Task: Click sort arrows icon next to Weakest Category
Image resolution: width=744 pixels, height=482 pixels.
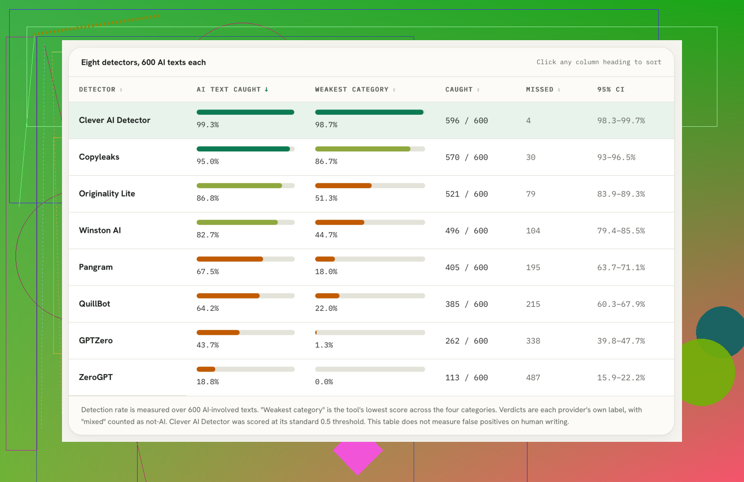Action: pyautogui.click(x=394, y=90)
